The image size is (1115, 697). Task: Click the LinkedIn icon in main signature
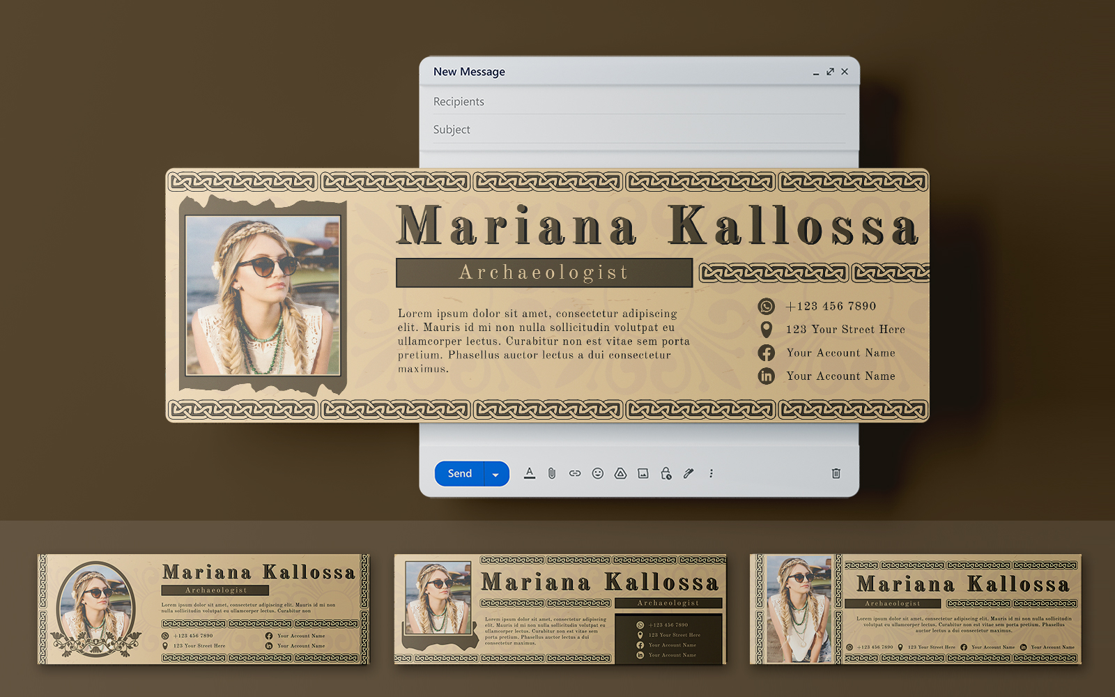click(x=766, y=376)
